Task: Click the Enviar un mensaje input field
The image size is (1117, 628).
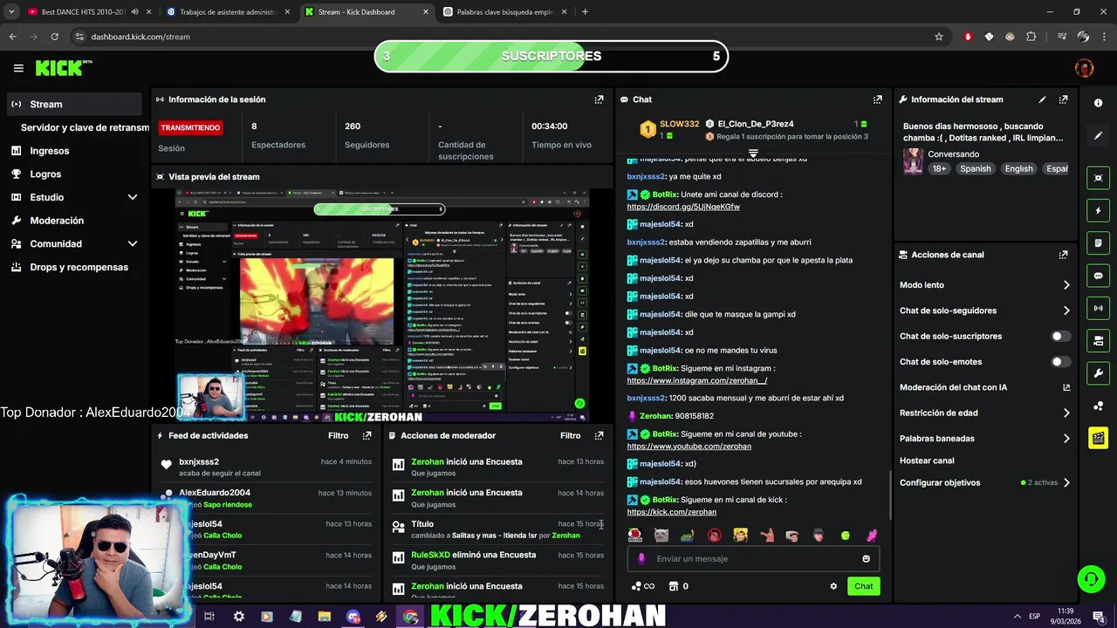Action: (753, 559)
